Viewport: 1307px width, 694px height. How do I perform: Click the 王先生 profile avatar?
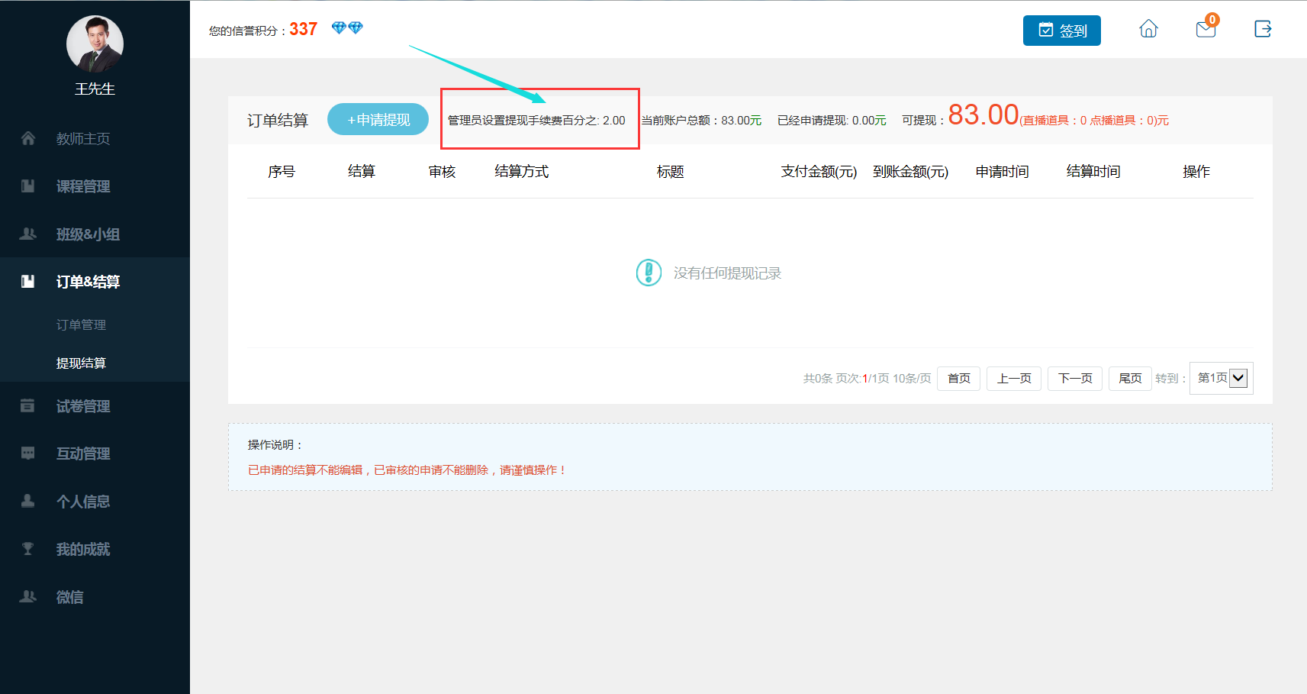point(95,44)
